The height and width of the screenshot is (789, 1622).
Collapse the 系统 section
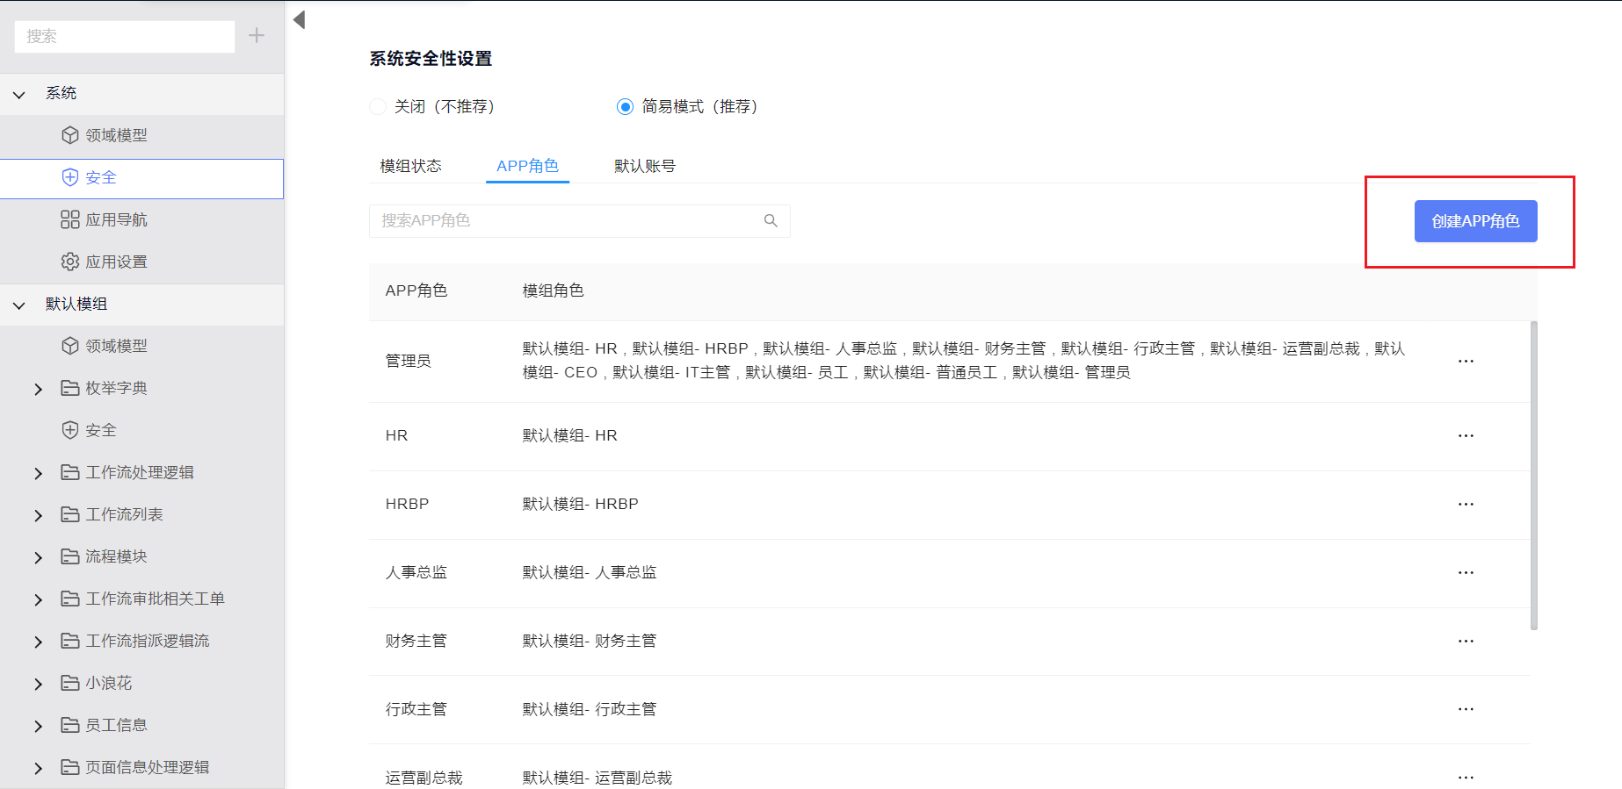coord(19,94)
